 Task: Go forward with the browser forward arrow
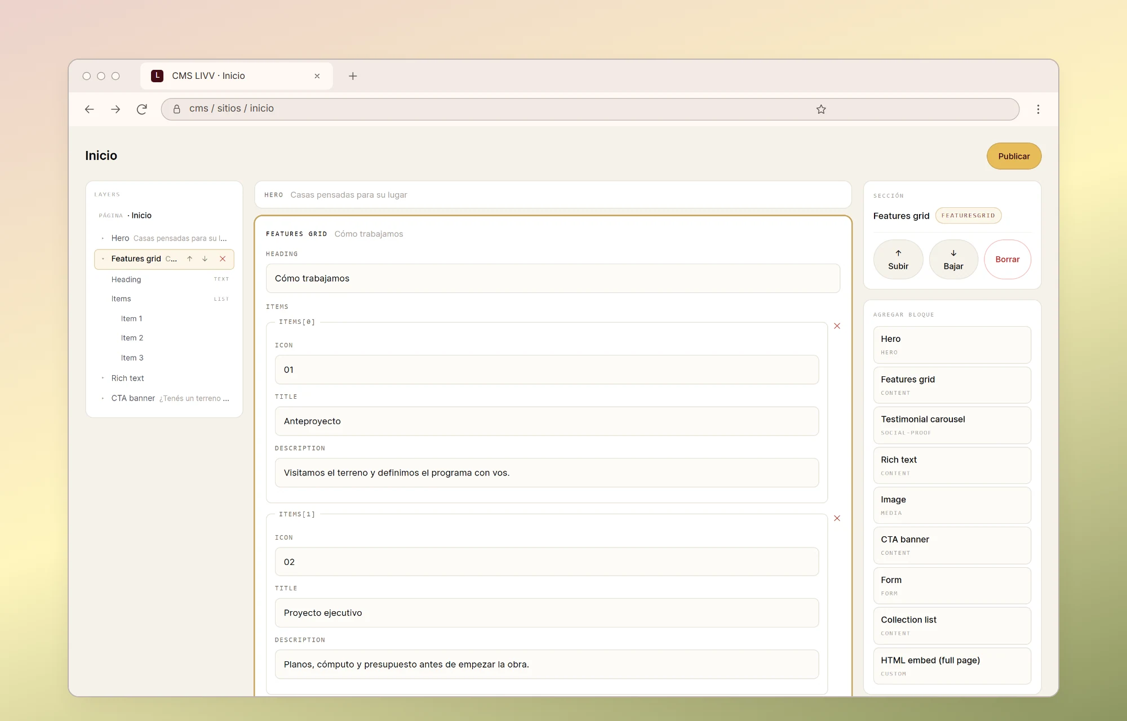(116, 109)
